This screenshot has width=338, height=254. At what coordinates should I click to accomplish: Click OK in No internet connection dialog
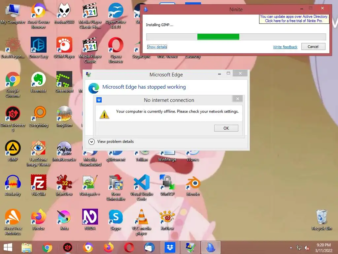click(x=226, y=128)
